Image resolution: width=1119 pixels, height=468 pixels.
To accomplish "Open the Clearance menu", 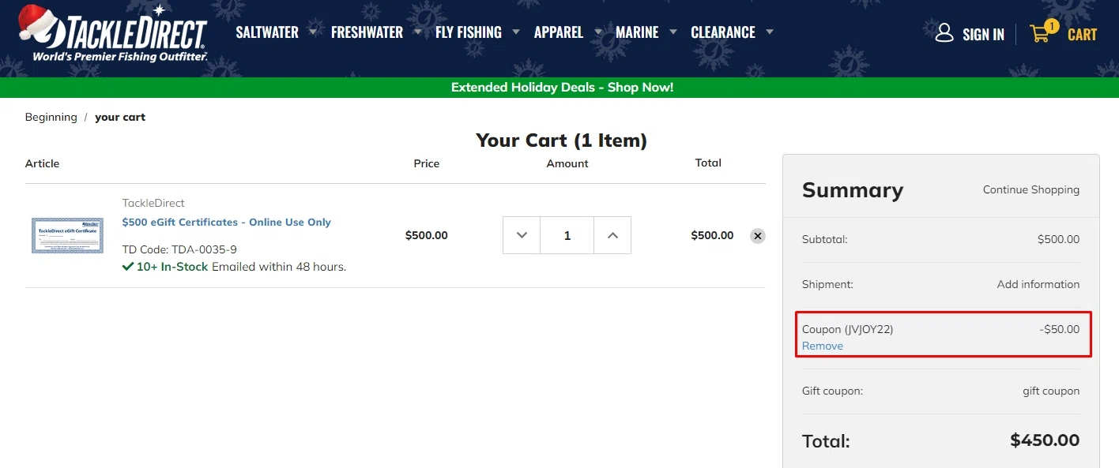I will (x=723, y=32).
